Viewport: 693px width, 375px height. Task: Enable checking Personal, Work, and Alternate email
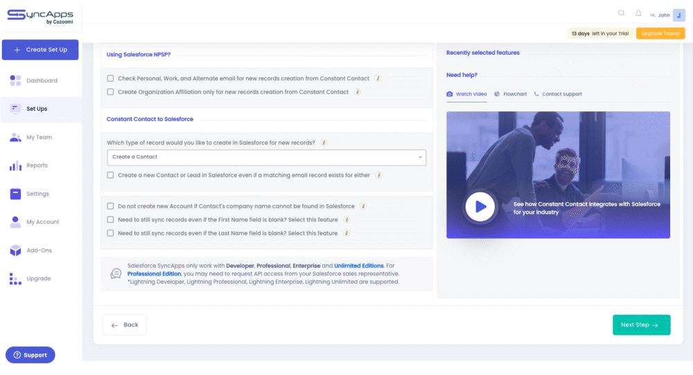click(110, 79)
